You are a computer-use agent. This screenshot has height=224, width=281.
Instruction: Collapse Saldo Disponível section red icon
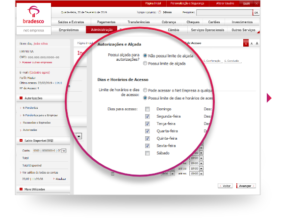(x=21, y=140)
